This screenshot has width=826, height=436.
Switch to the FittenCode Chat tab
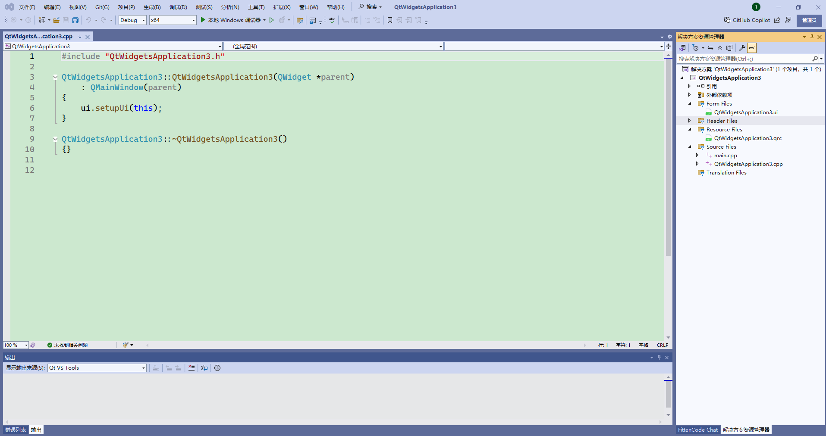click(697, 430)
